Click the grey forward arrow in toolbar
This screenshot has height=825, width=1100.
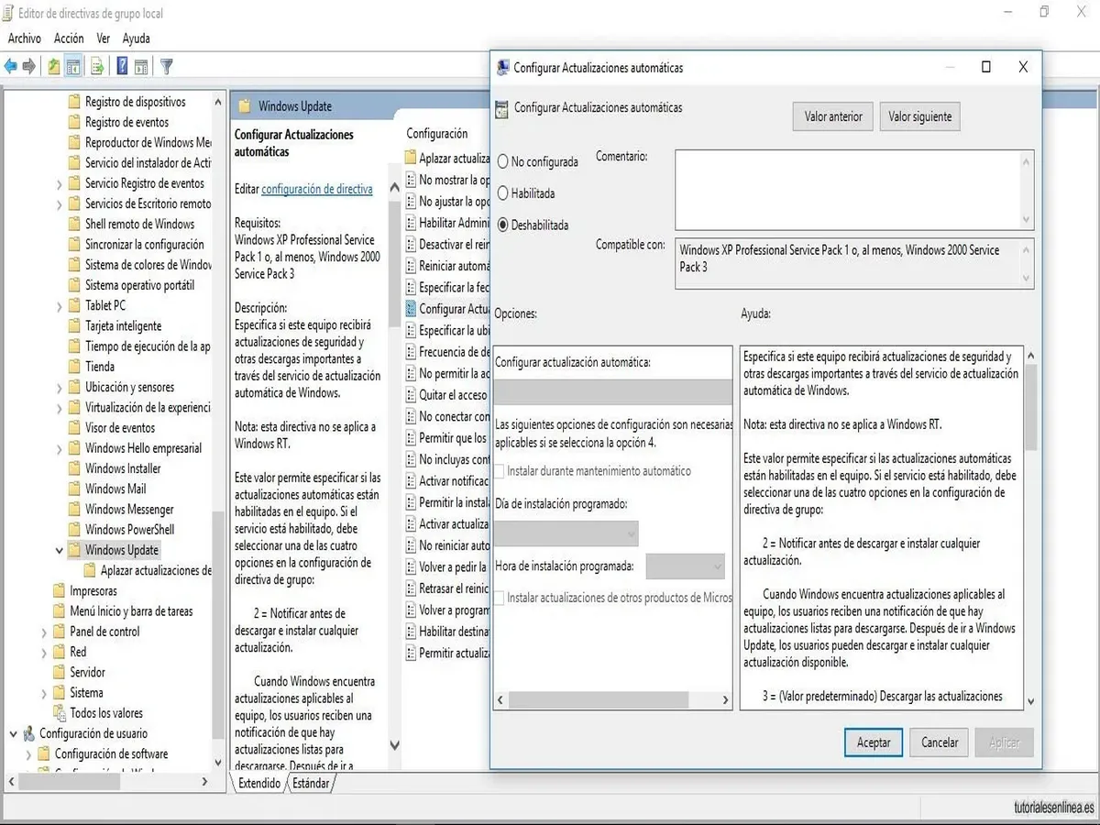pyautogui.click(x=29, y=66)
